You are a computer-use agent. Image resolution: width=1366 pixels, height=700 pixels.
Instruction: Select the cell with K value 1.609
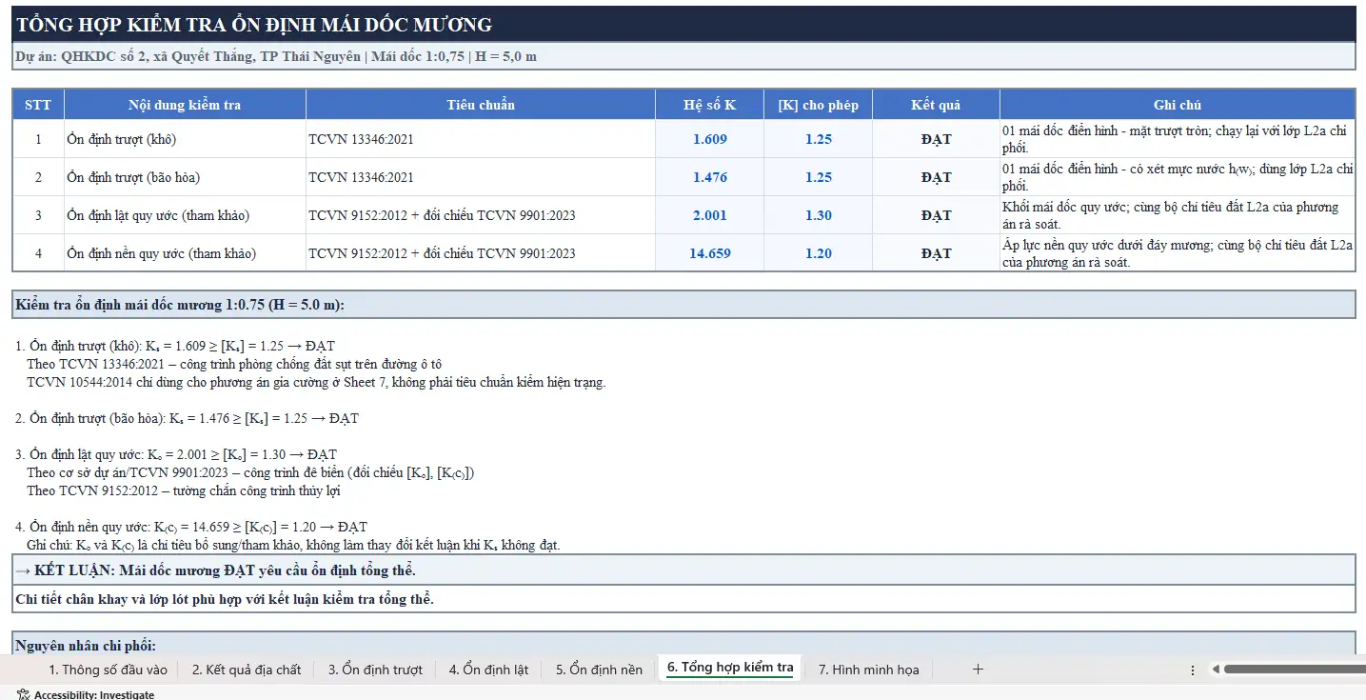tap(709, 139)
